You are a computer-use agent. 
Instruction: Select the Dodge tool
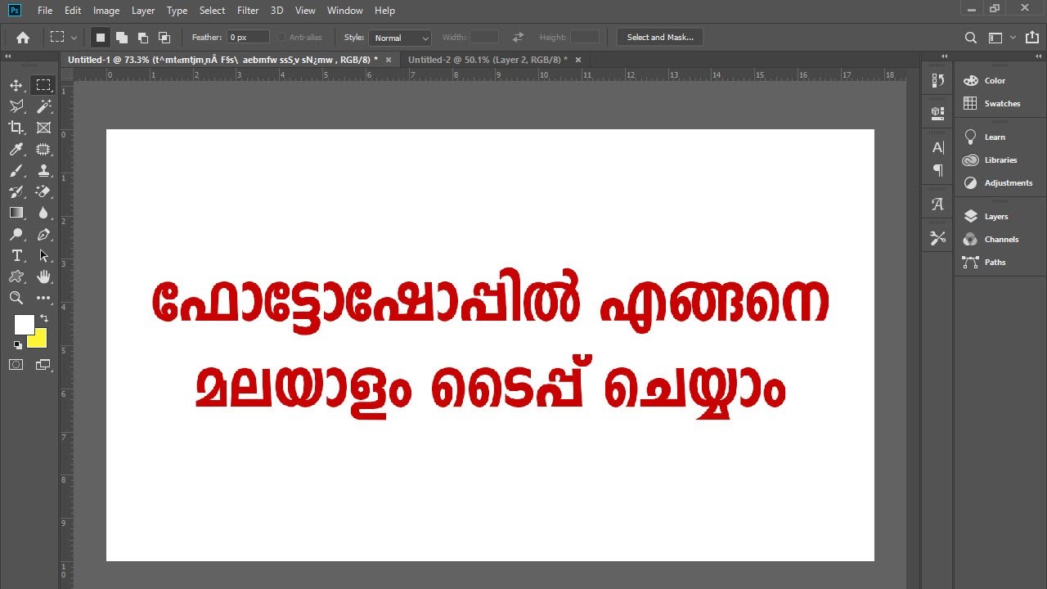[16, 235]
